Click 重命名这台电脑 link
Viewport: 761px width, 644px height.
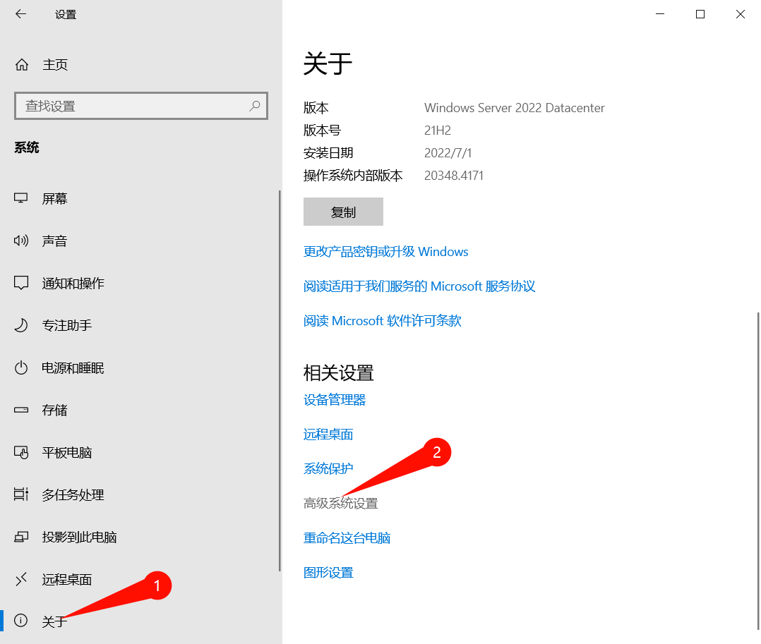(x=347, y=537)
